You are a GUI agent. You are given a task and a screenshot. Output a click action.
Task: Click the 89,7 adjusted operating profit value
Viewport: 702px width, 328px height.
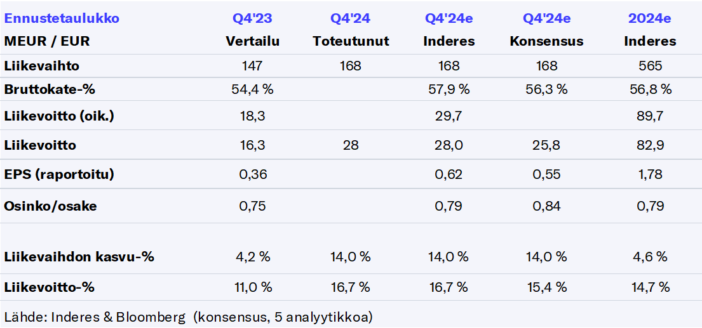[x=650, y=116]
